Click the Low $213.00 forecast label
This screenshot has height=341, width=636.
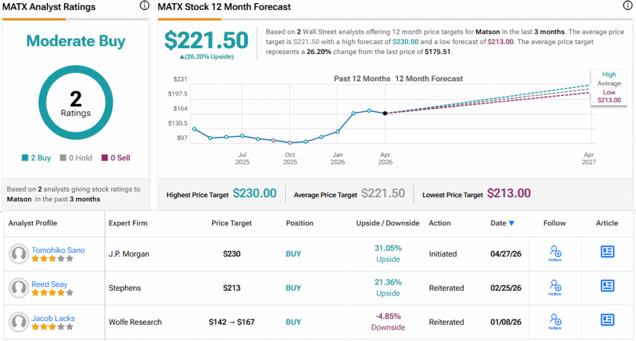[609, 96]
